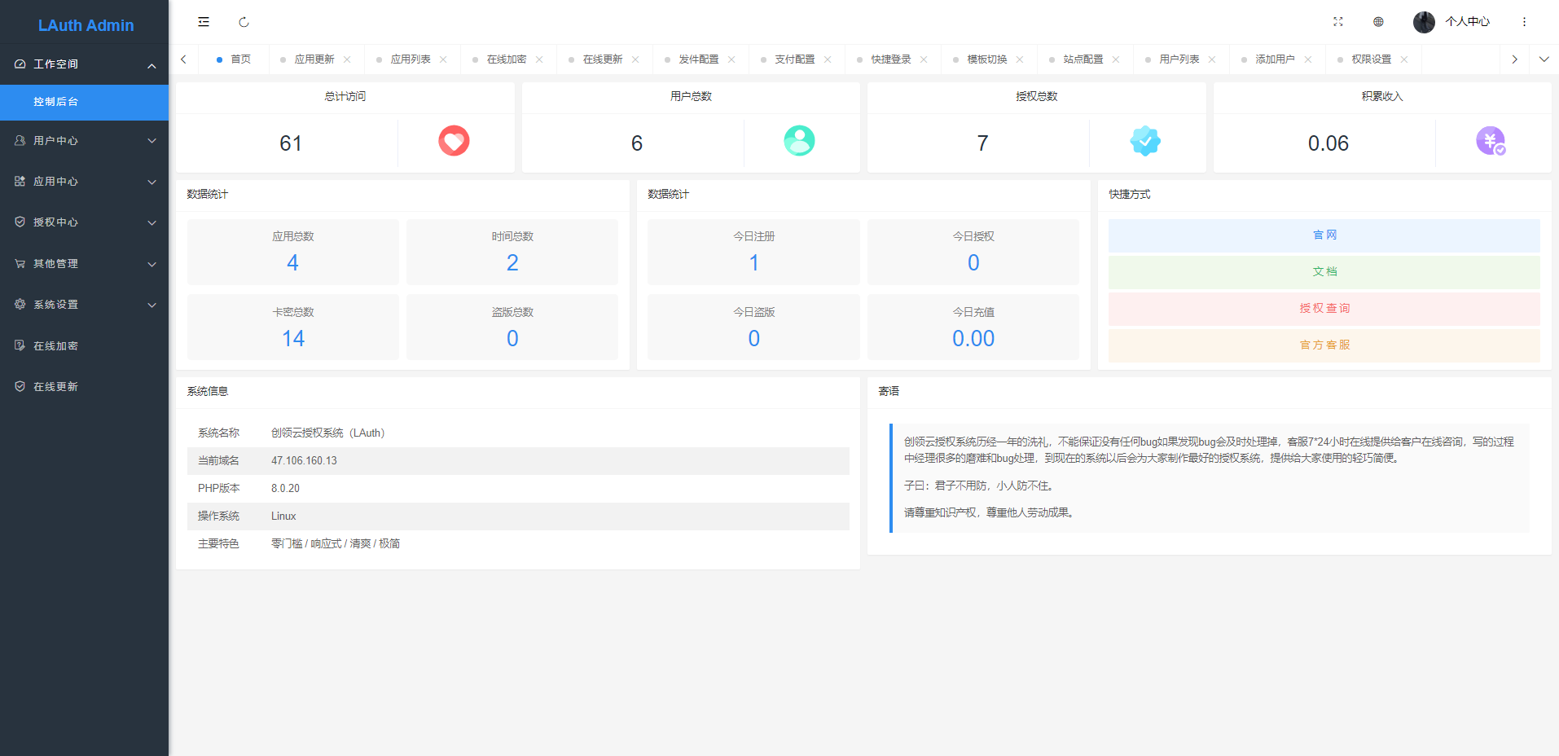The height and width of the screenshot is (756, 1559).
Task: Click the purple yen income icon
Action: coord(1491,141)
